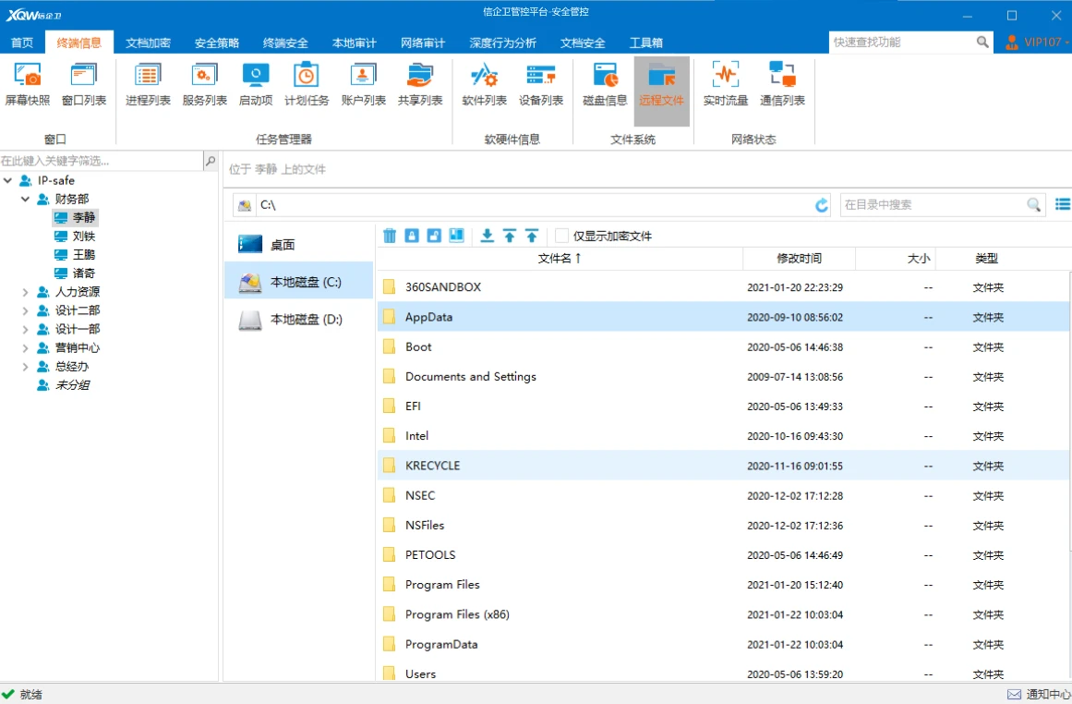The image size is (1072, 704).
Task: Open the 软件列表 software list
Action: click(484, 85)
